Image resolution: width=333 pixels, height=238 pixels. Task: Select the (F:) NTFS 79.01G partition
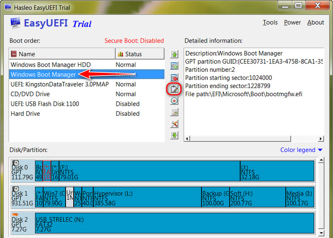tap(149, 171)
